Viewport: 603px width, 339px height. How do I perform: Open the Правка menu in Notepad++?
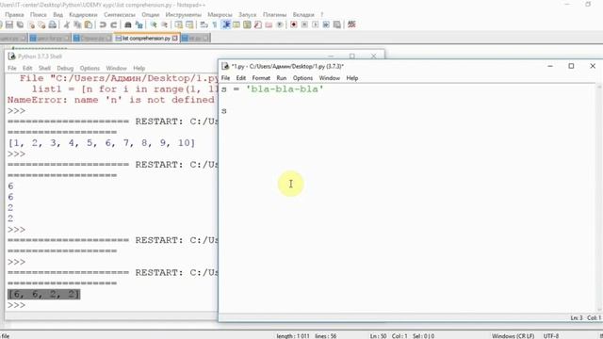click(x=15, y=15)
